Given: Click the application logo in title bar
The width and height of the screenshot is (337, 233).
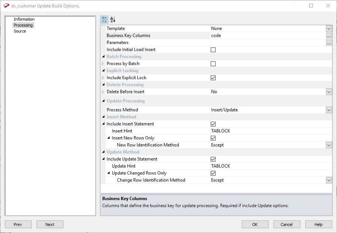Looking at the screenshot, I should click(x=6, y=6).
